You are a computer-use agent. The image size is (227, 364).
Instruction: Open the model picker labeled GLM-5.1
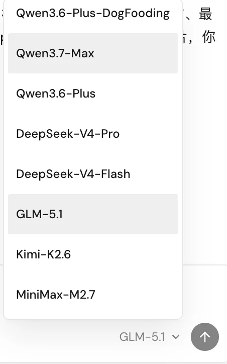pyautogui.click(x=149, y=337)
